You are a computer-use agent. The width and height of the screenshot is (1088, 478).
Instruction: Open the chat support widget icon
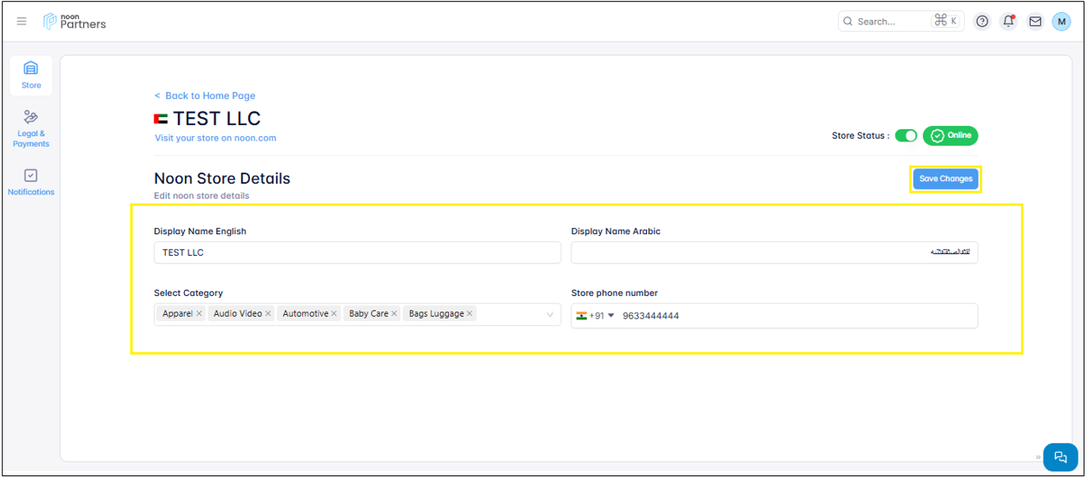coord(1059,457)
